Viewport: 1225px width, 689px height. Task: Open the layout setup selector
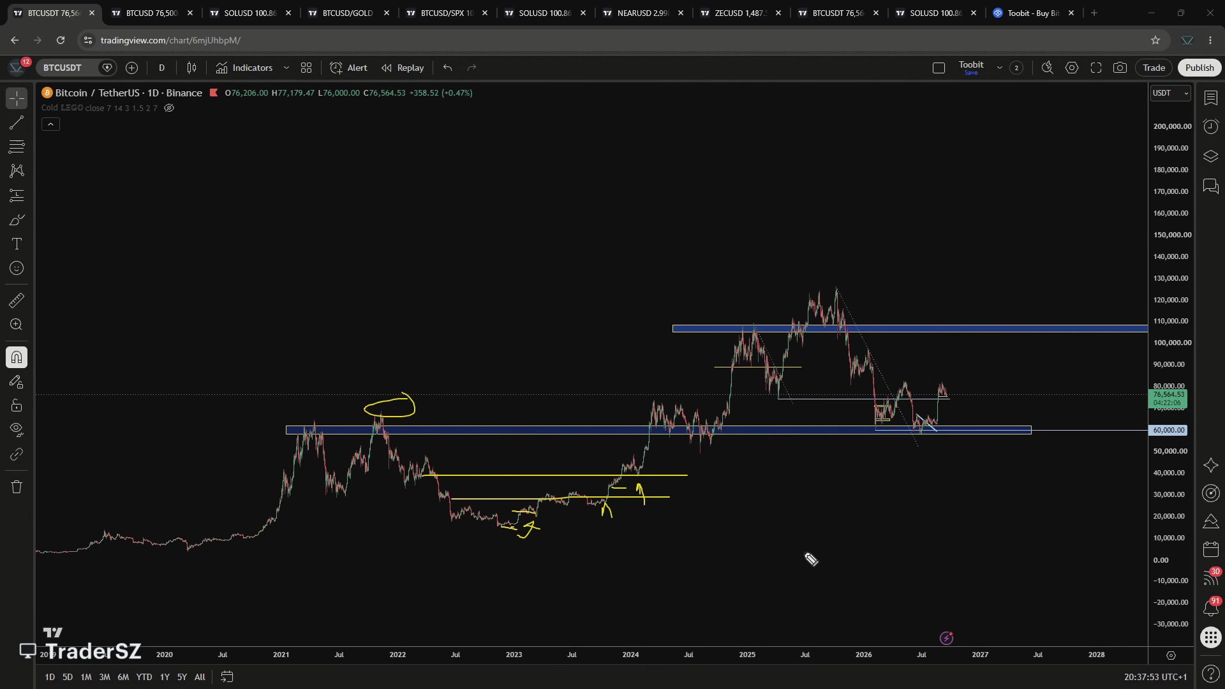[x=939, y=68]
